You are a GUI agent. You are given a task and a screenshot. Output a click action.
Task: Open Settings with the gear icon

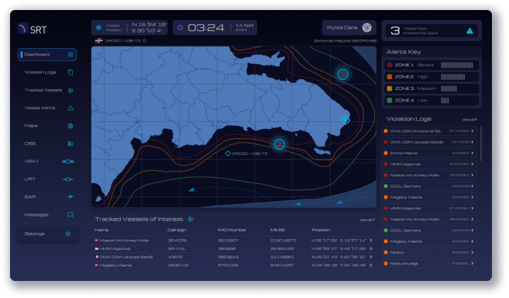pos(68,234)
